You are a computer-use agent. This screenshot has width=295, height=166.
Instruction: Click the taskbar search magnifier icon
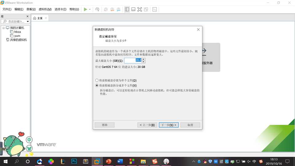pyautogui.click(x=17, y=161)
